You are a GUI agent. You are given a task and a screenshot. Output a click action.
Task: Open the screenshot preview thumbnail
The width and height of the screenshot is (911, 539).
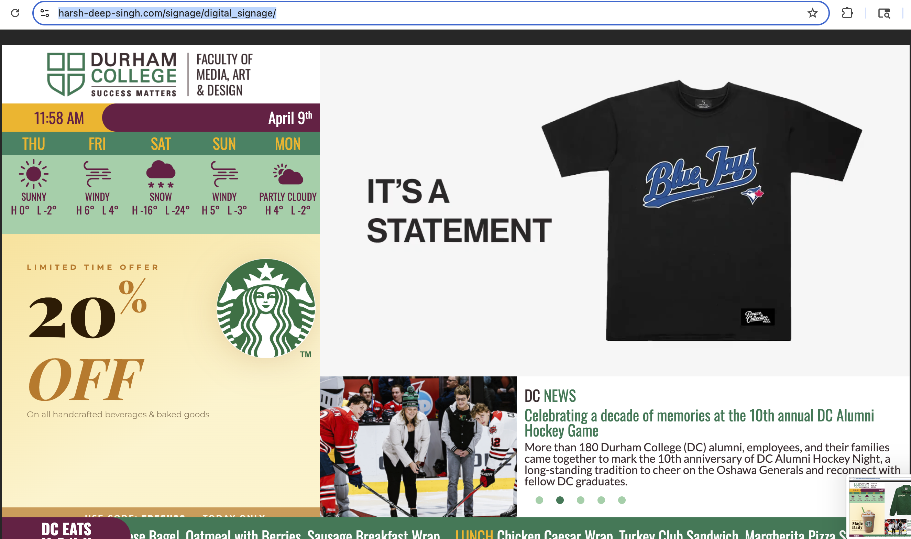tap(879, 507)
